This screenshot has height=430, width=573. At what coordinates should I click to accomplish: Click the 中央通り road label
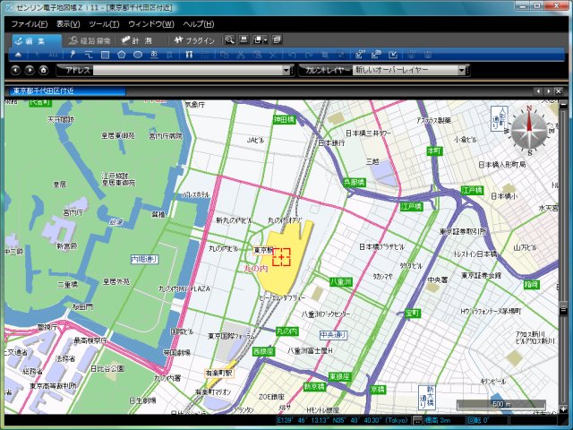(x=333, y=335)
